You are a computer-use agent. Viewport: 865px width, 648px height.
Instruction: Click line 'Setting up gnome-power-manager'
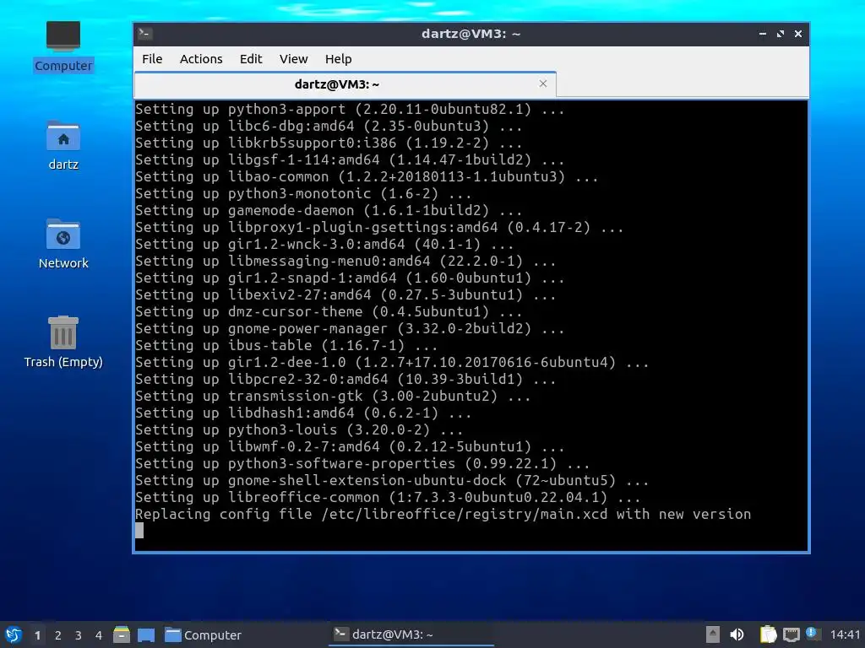pyautogui.click(x=350, y=328)
